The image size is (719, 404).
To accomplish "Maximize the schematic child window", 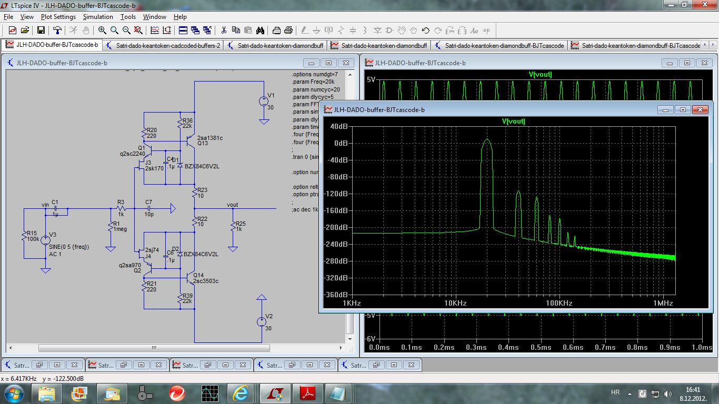I will (x=328, y=63).
